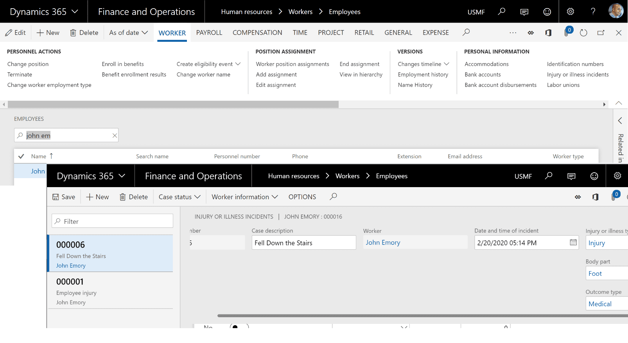Click the ribbon horizontal scrollbar
Viewport: 628px width, 343px height.
173,104
